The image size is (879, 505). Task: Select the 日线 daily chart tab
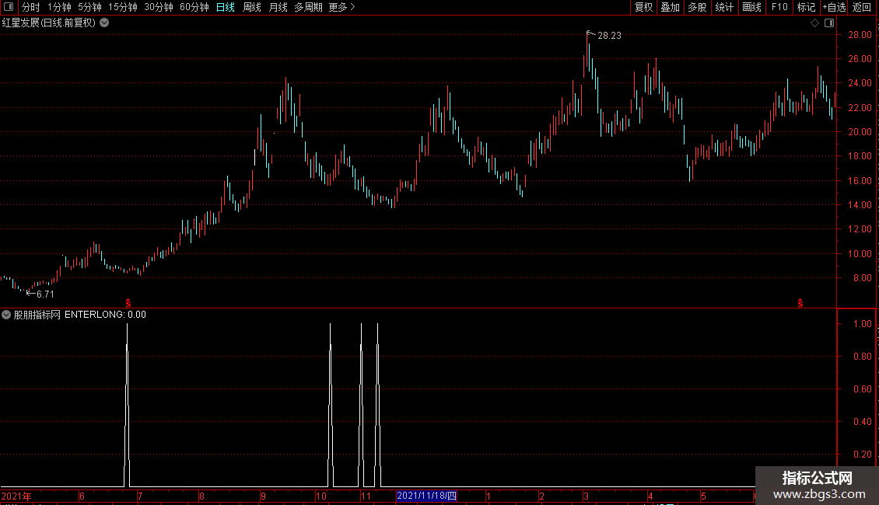(x=226, y=7)
